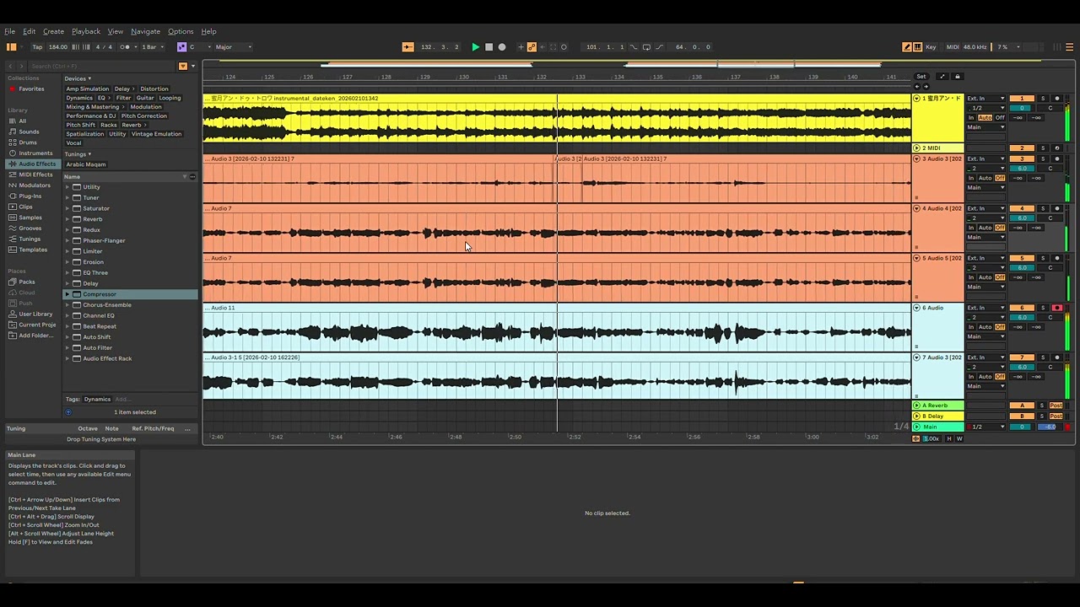The image size is (1080, 607).
Task: Solo track 1 with its S button
Action: point(1043,99)
